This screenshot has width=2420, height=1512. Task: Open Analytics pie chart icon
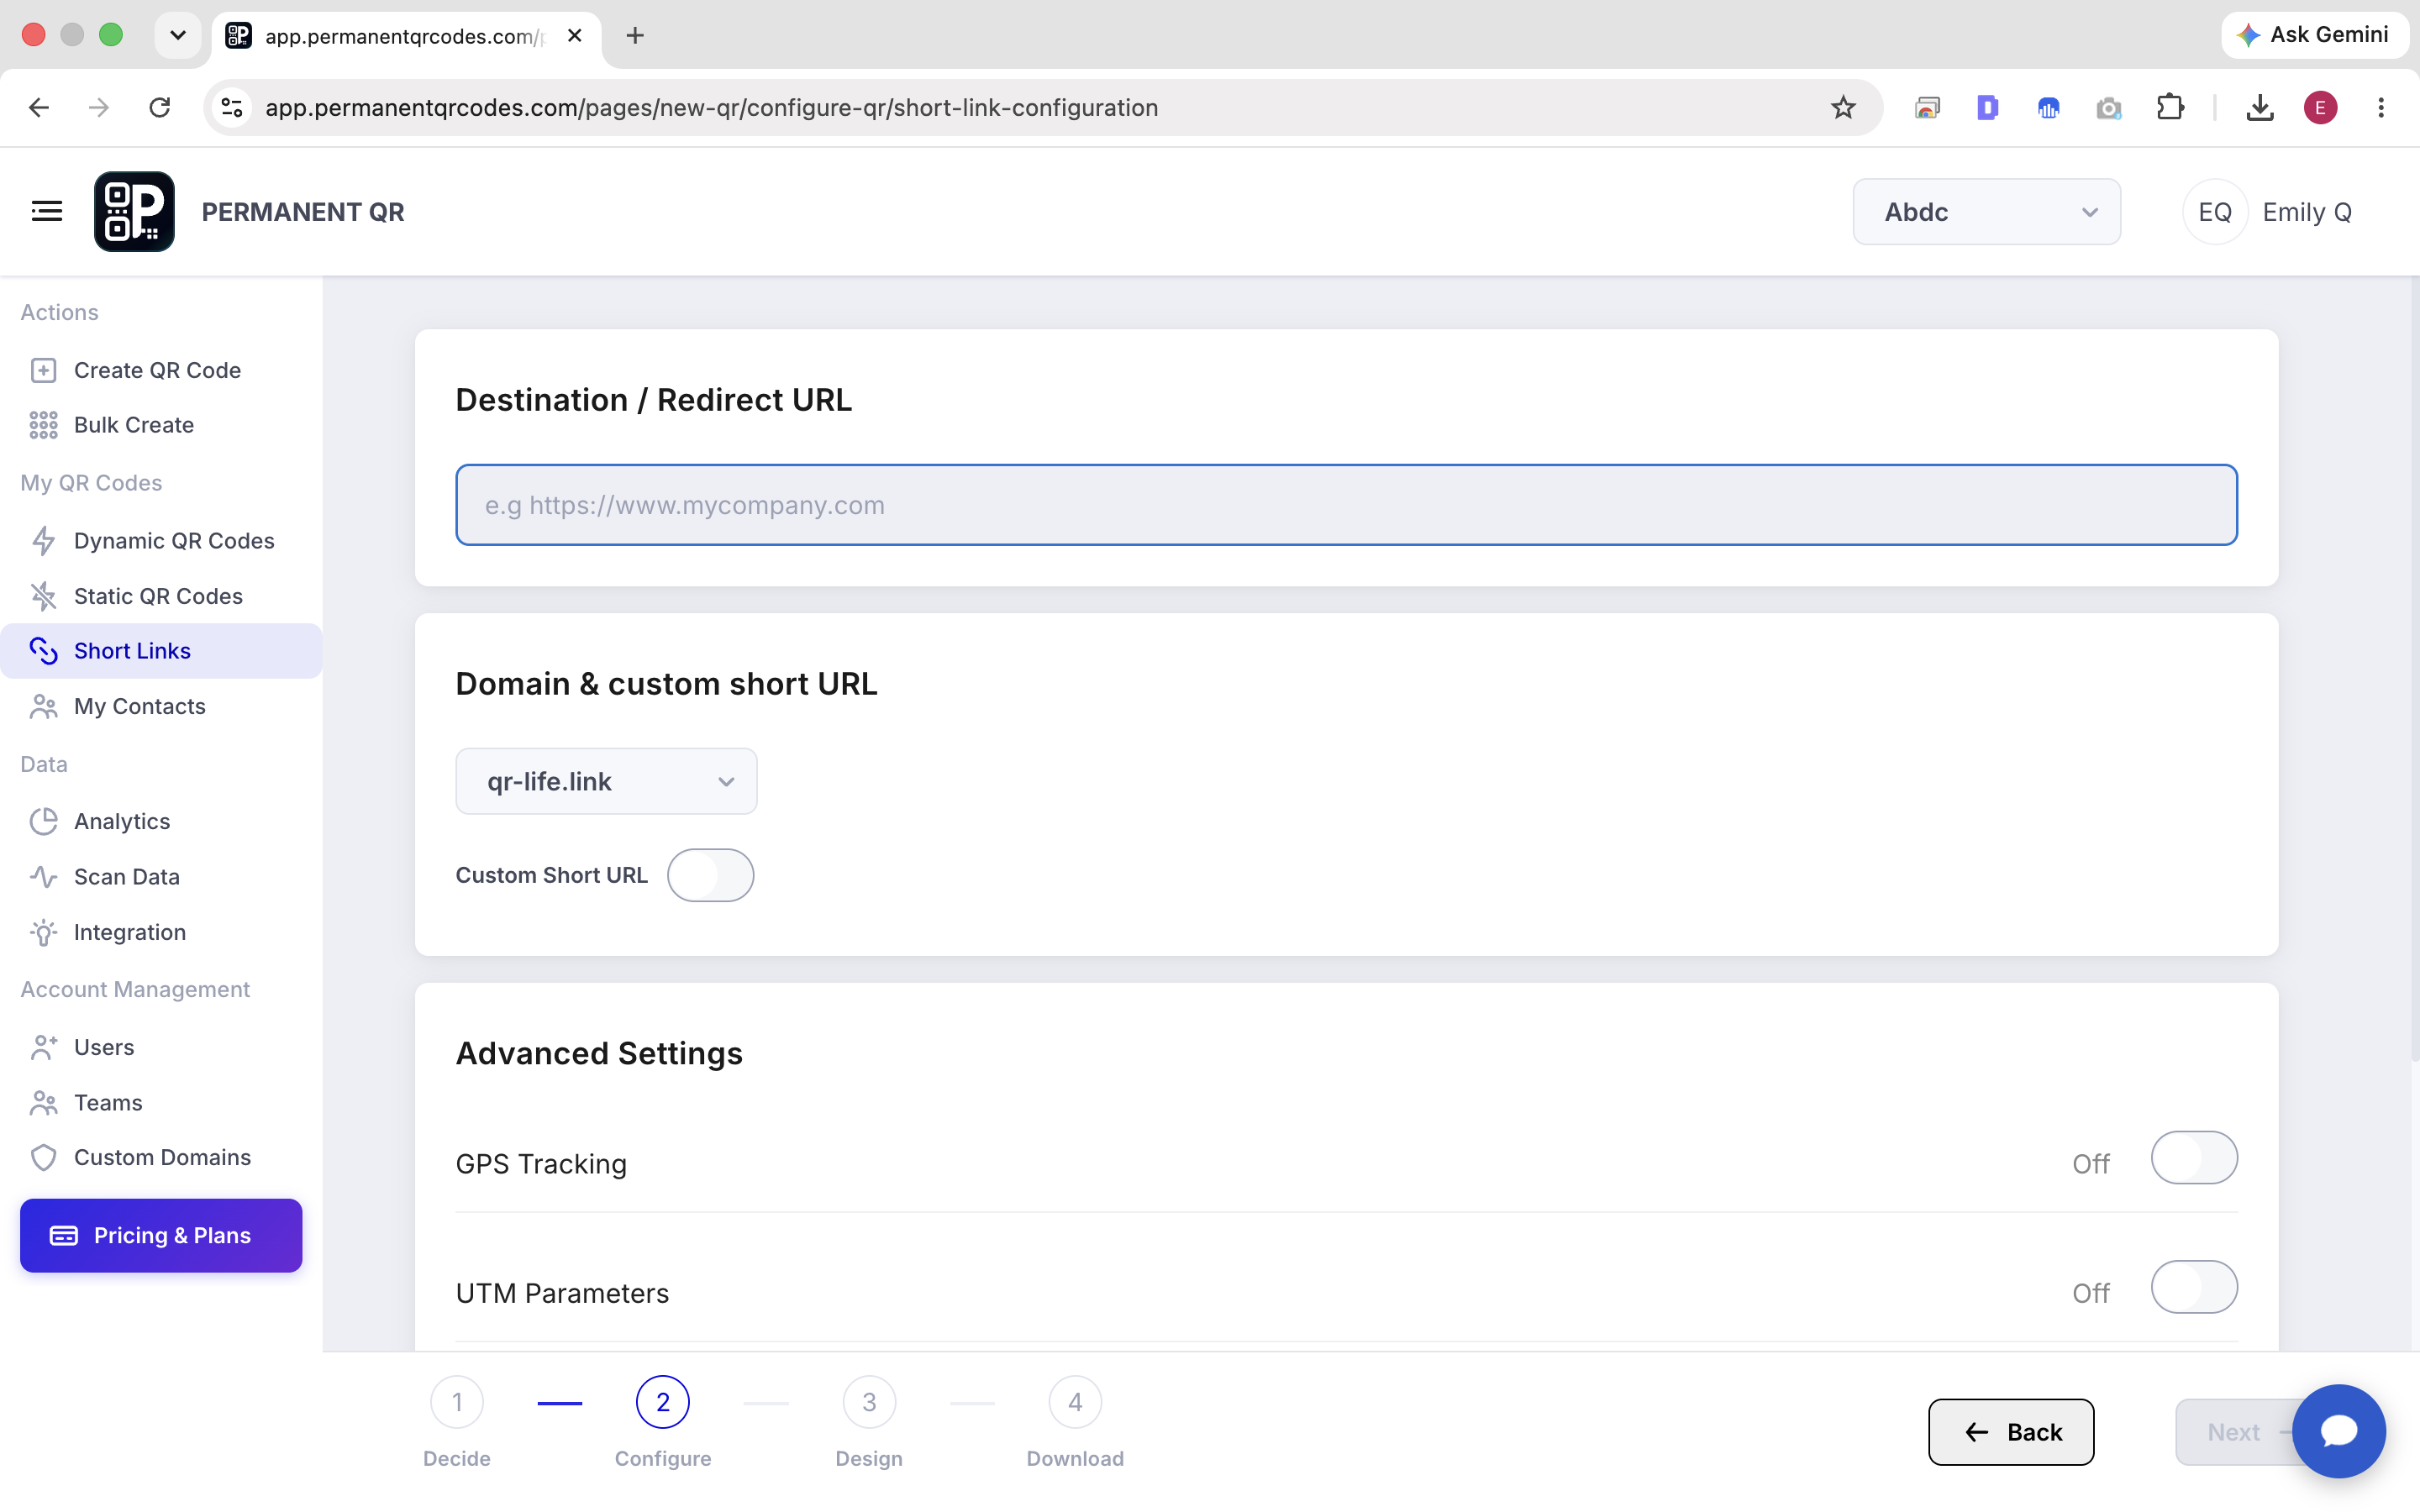tap(43, 822)
